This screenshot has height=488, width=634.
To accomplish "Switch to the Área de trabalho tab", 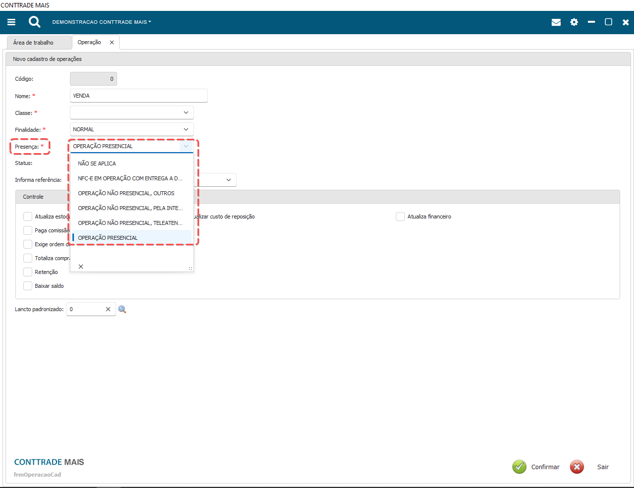I will [x=33, y=43].
